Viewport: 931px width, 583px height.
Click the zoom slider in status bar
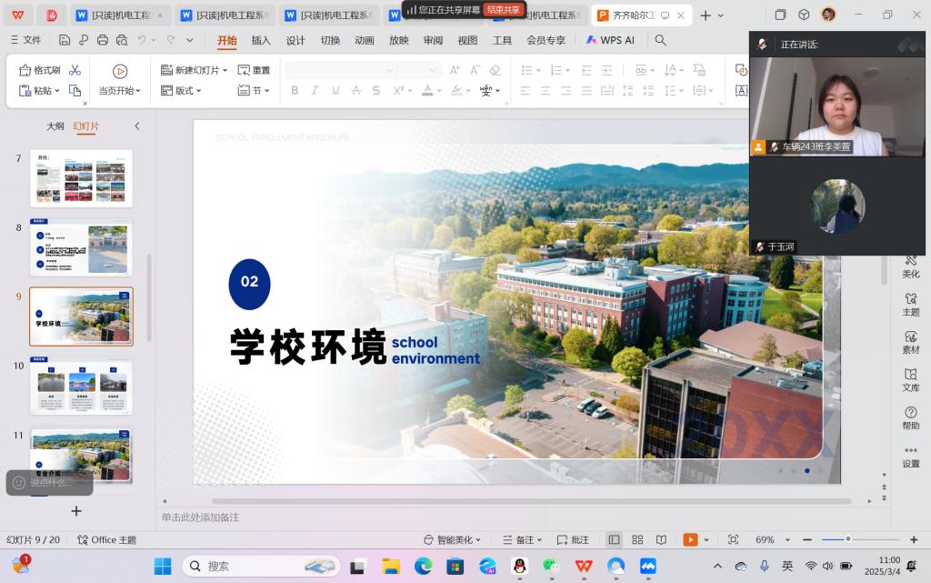pos(847,539)
